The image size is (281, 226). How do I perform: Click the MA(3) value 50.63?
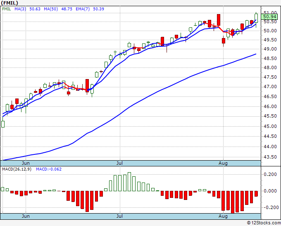point(35,9)
